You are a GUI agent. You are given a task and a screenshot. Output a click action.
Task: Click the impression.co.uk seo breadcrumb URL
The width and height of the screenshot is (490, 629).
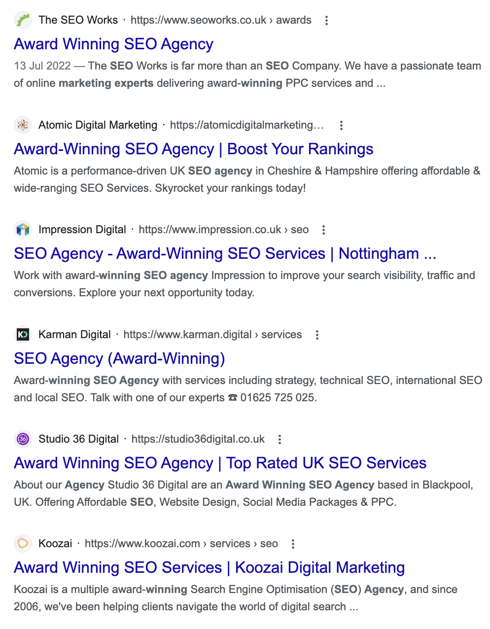pos(223,230)
